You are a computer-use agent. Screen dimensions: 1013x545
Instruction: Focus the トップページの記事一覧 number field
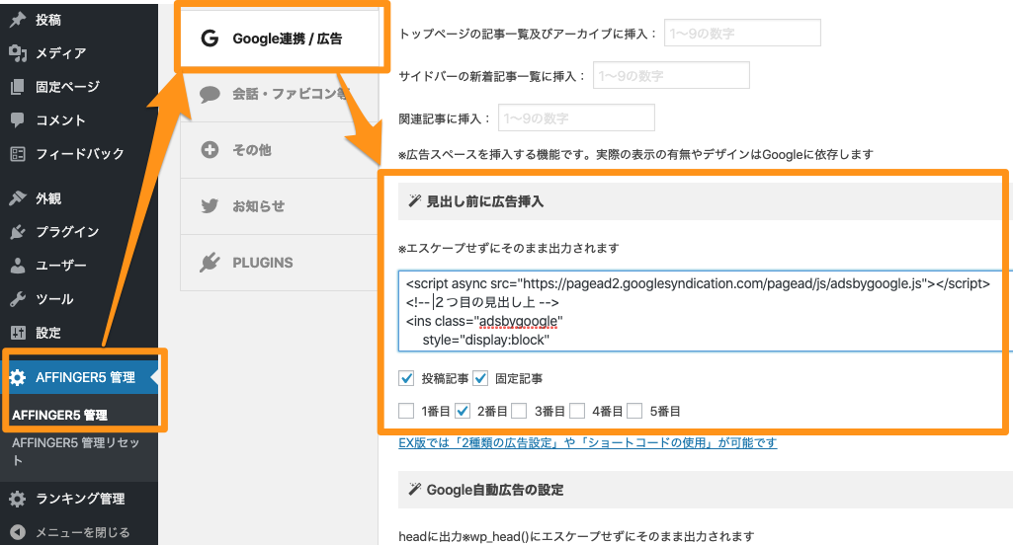pos(742,33)
